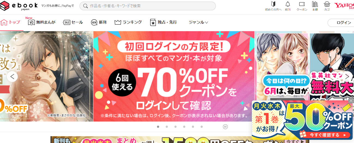Open the 無料まんが free manga tab
354x143 pixels.
pos(42,22)
